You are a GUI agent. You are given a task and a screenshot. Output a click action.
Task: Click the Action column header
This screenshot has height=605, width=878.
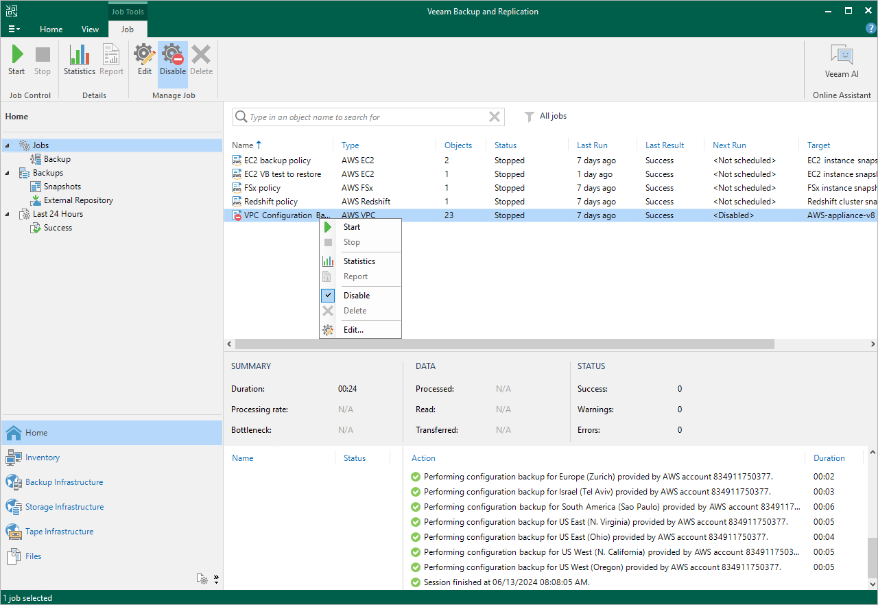coord(423,458)
